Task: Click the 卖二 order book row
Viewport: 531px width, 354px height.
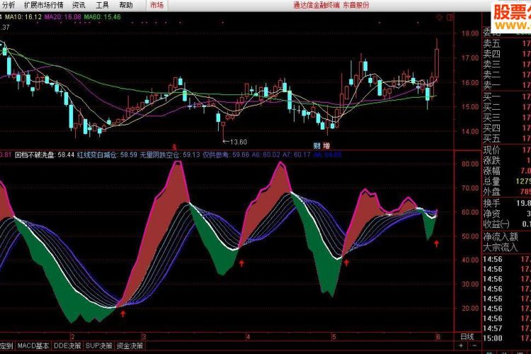Action: (x=507, y=74)
